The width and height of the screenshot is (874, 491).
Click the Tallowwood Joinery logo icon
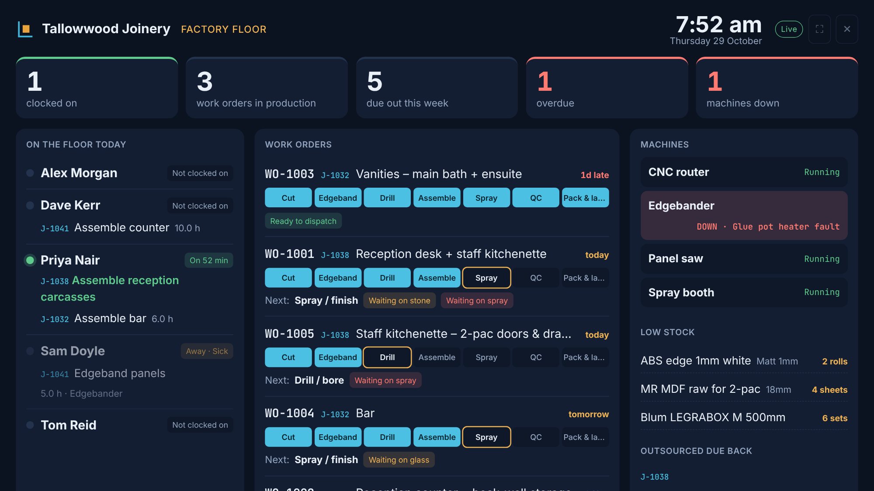point(25,29)
